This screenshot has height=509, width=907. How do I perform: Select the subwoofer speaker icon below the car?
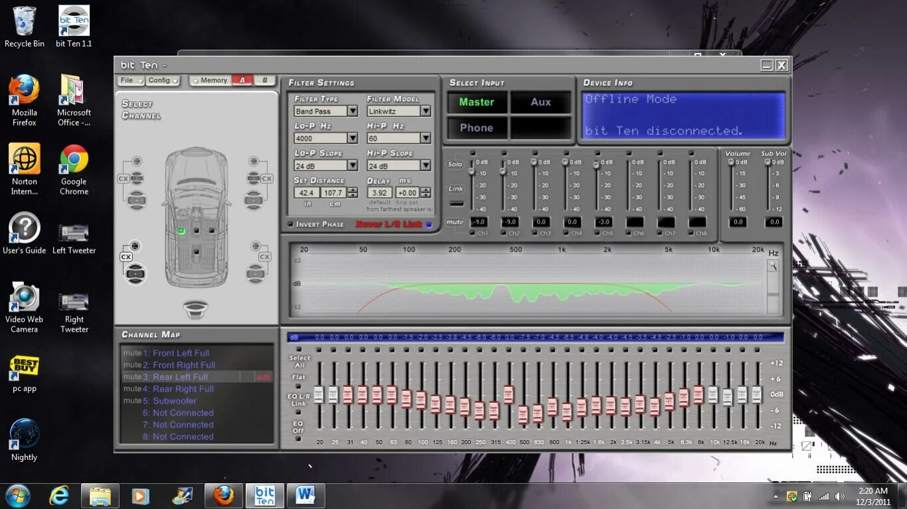click(x=196, y=308)
